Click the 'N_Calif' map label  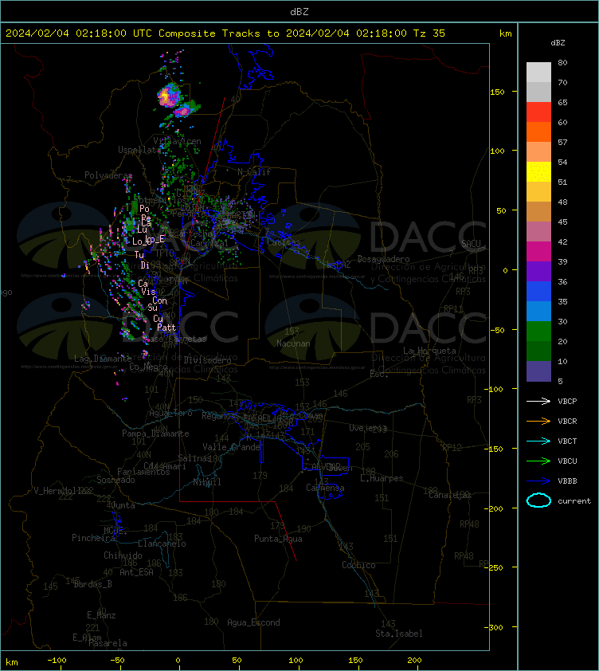point(254,172)
